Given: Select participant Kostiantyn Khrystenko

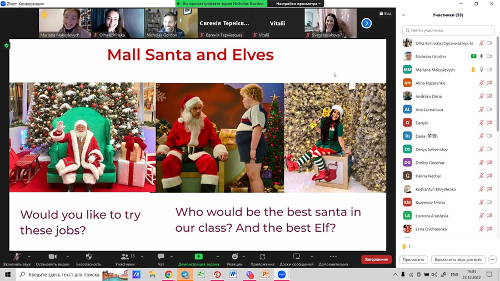Looking at the screenshot, I should tap(448, 189).
